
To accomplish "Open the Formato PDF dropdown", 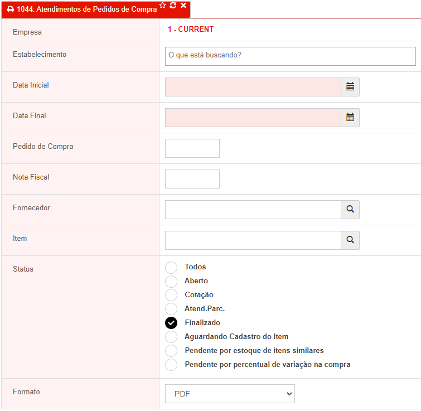I will click(230, 394).
